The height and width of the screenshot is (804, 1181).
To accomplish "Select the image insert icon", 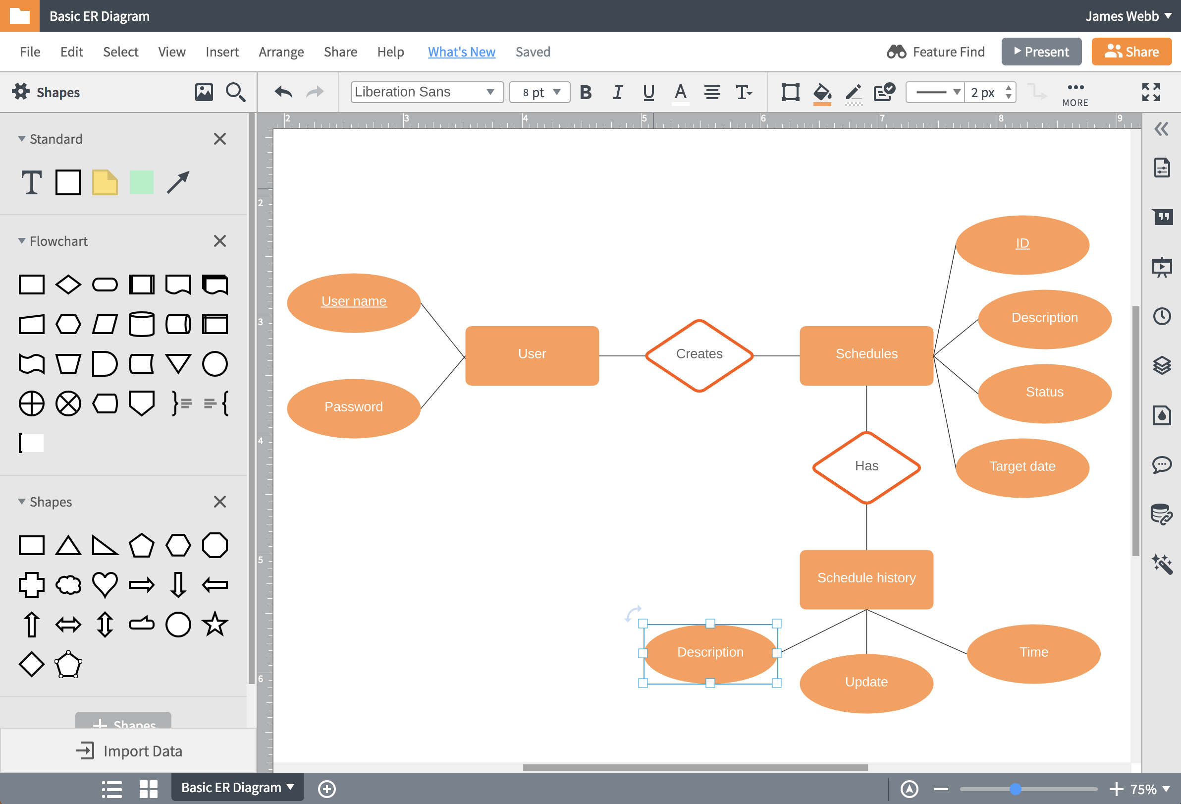I will (203, 92).
